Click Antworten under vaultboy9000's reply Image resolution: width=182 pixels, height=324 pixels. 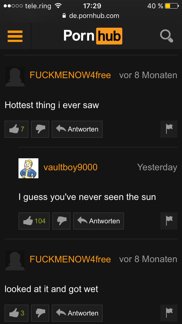pos(98,221)
